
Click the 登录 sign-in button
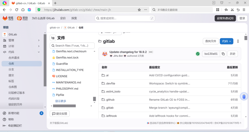pos(242,18)
